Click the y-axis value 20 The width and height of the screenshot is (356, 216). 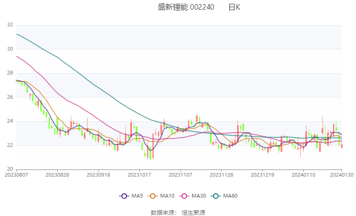[x=10, y=169]
